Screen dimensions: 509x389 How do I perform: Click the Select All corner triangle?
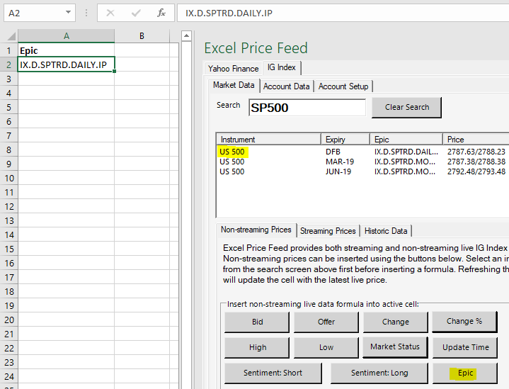point(11,36)
